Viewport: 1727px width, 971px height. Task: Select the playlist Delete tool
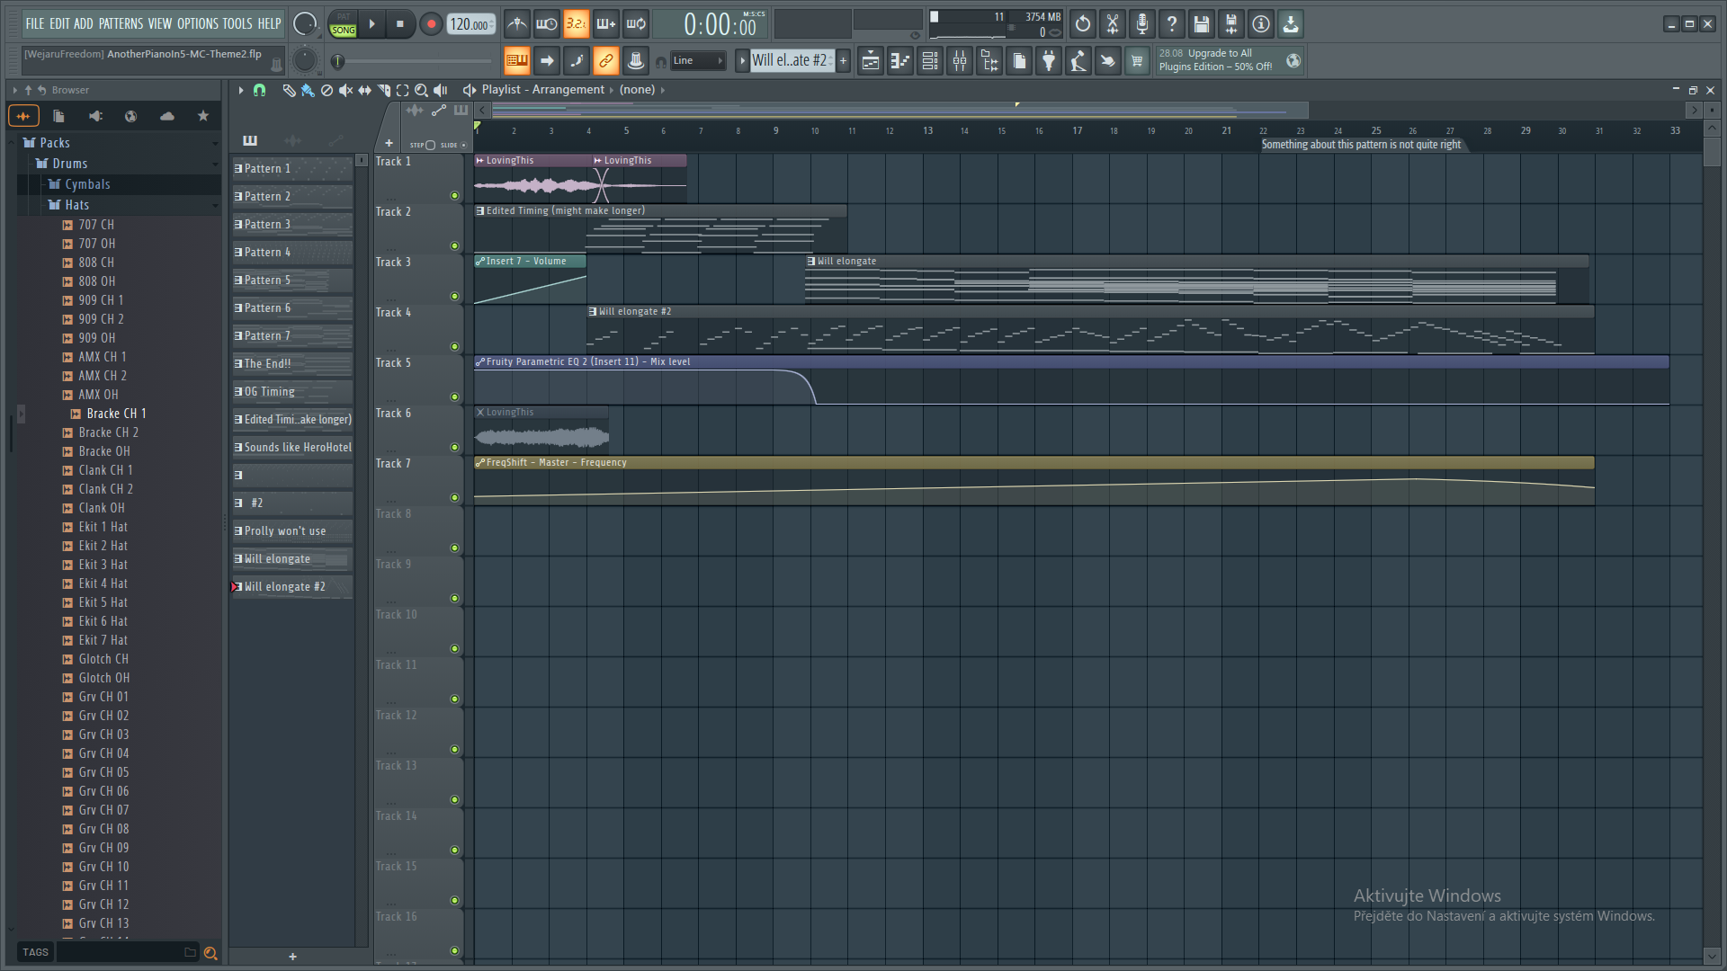point(327,90)
